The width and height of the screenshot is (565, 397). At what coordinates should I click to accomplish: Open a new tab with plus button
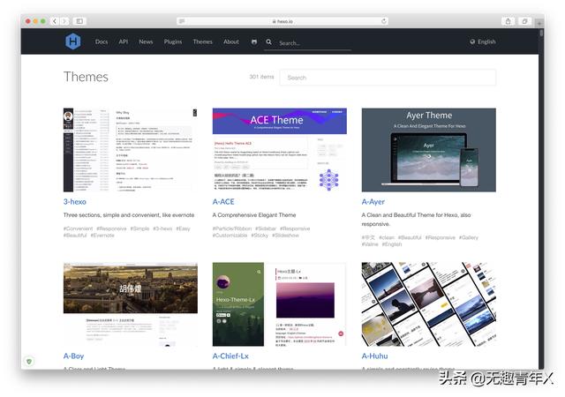[x=539, y=23]
